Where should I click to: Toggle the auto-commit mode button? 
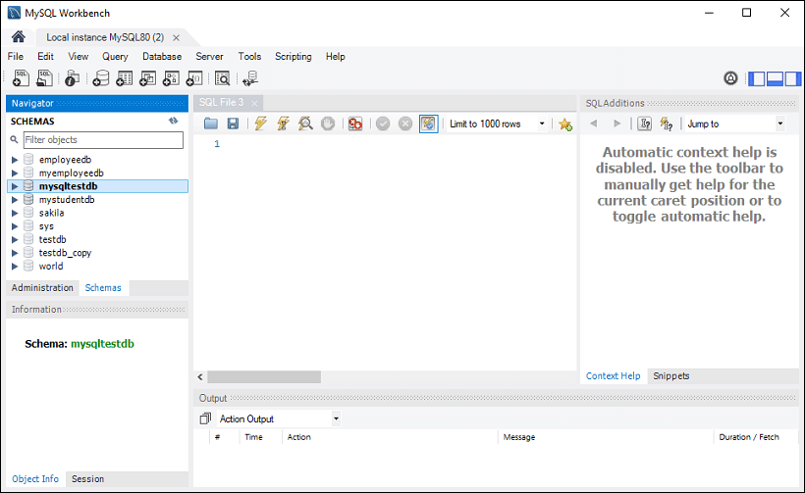point(429,123)
